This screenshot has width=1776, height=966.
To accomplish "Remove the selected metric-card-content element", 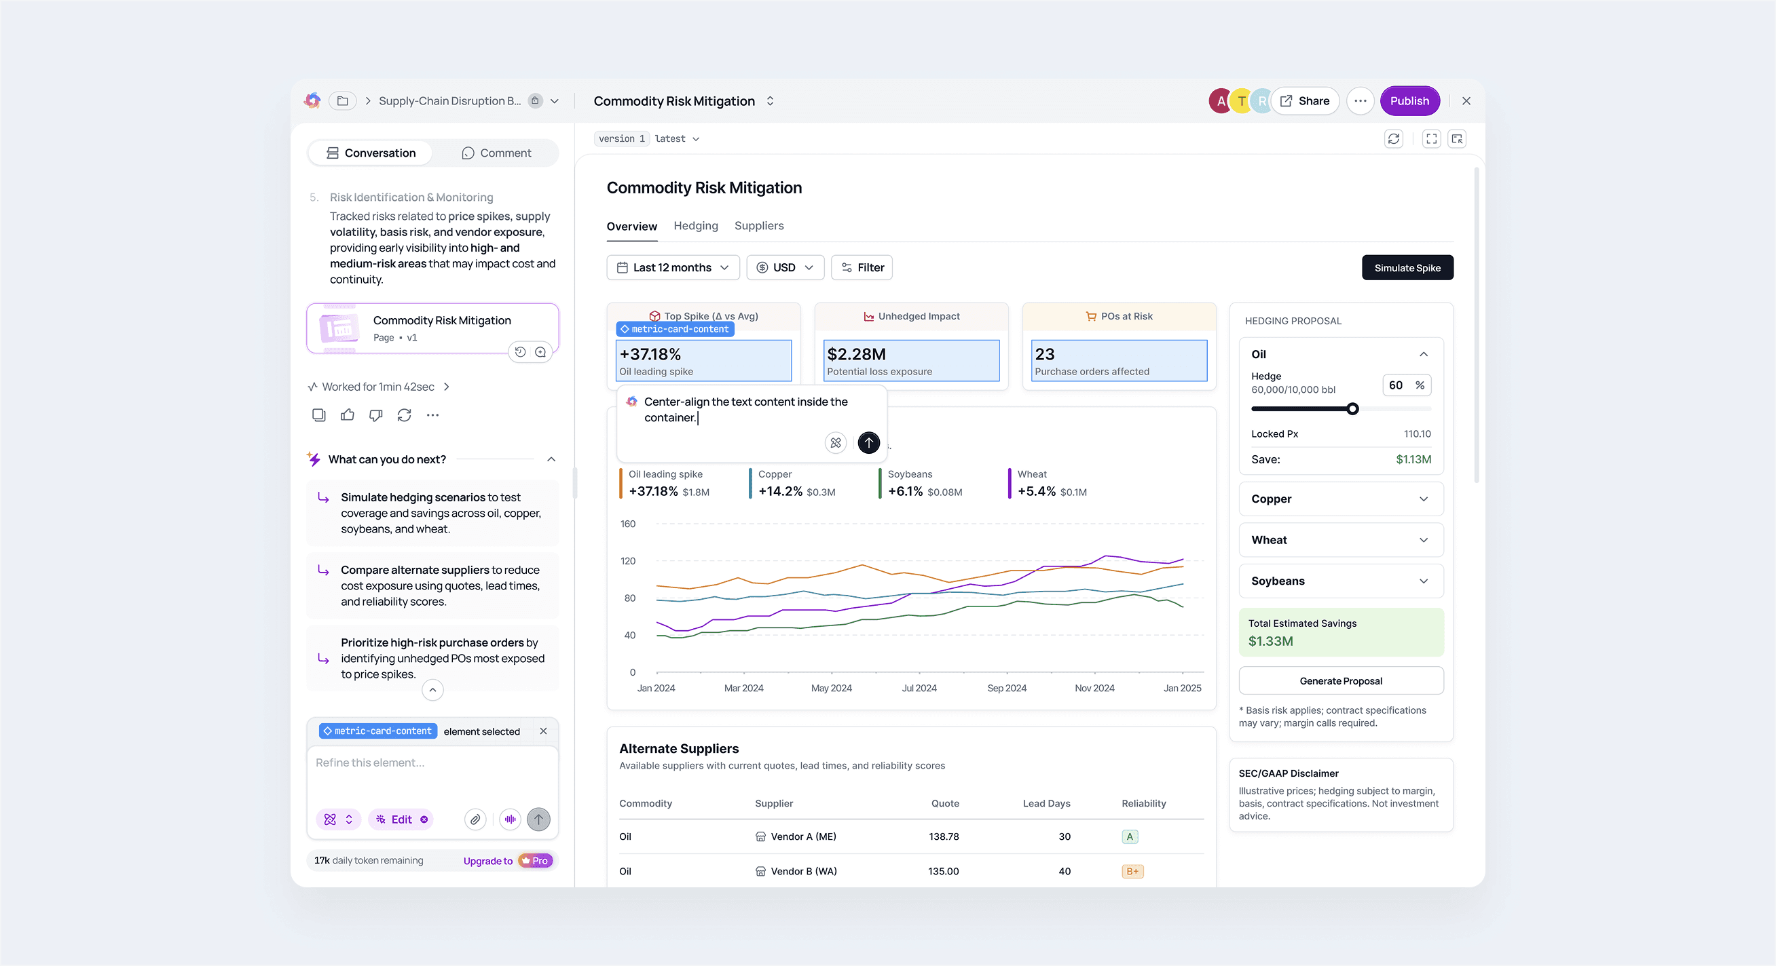I will 543,731.
